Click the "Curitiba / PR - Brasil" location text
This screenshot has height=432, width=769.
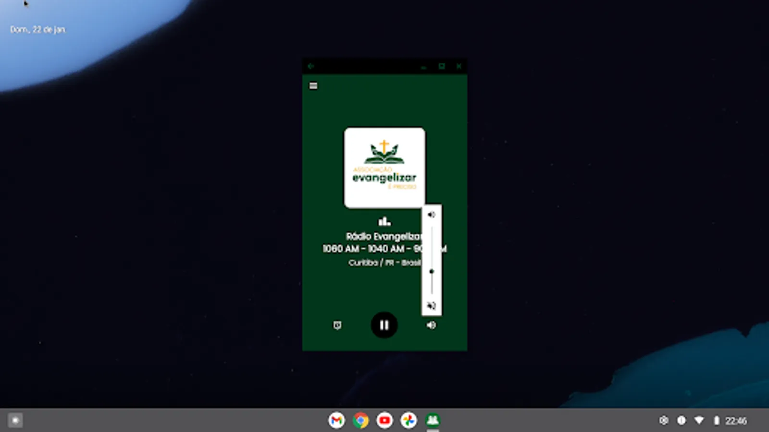pos(384,263)
